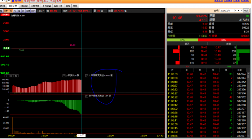Click ask price 10.51 in order book

[217, 63]
